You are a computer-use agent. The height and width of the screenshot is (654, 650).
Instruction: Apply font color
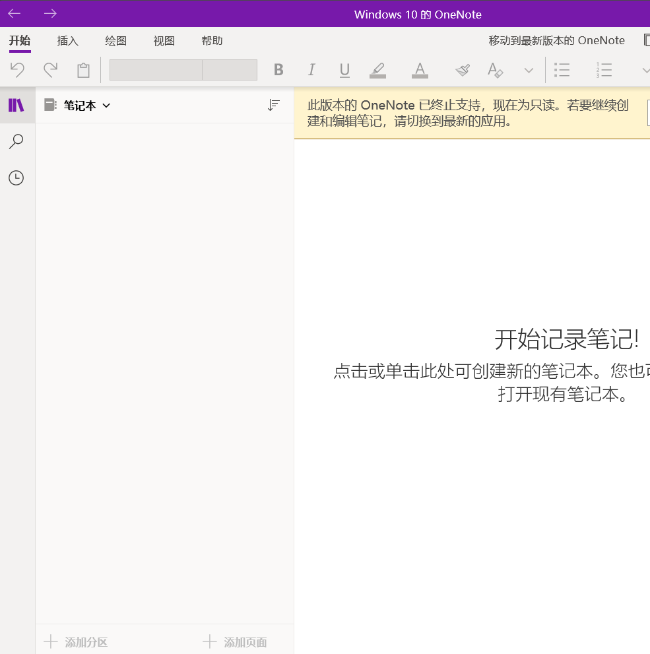(420, 70)
